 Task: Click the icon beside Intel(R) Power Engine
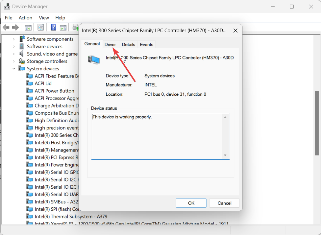click(x=30, y=165)
